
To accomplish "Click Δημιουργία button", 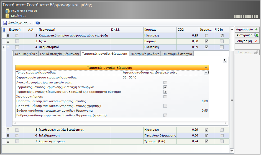I will 247,29.
